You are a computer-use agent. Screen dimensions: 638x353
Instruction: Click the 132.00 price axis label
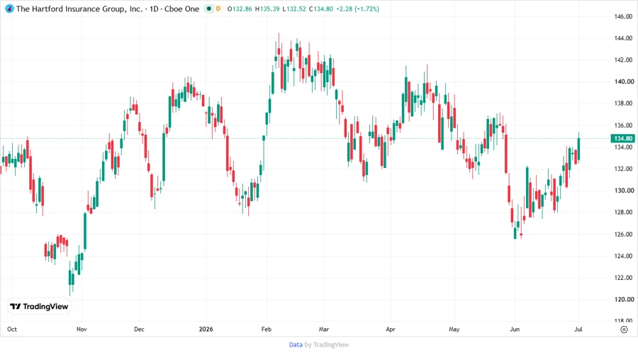pos(624,169)
